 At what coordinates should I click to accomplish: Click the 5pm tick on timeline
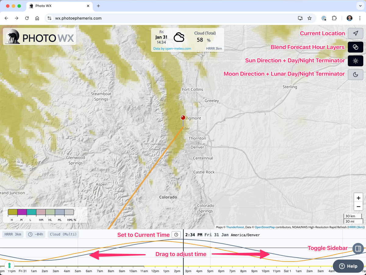tap(210, 271)
